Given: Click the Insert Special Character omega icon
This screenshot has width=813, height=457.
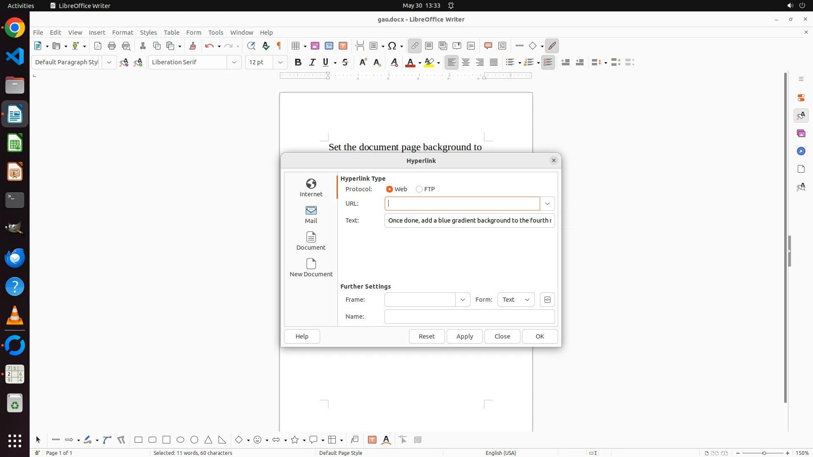Looking at the screenshot, I should pyautogui.click(x=392, y=46).
